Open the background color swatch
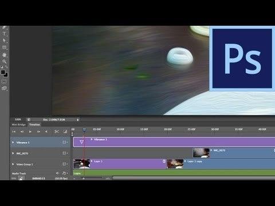This screenshot has width=275, height=206. pos(6,75)
